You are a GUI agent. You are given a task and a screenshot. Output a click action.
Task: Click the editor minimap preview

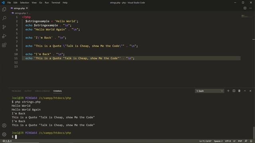coord(246,16)
